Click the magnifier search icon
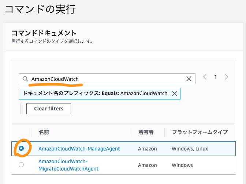The image size is (246, 184). pos(25,79)
